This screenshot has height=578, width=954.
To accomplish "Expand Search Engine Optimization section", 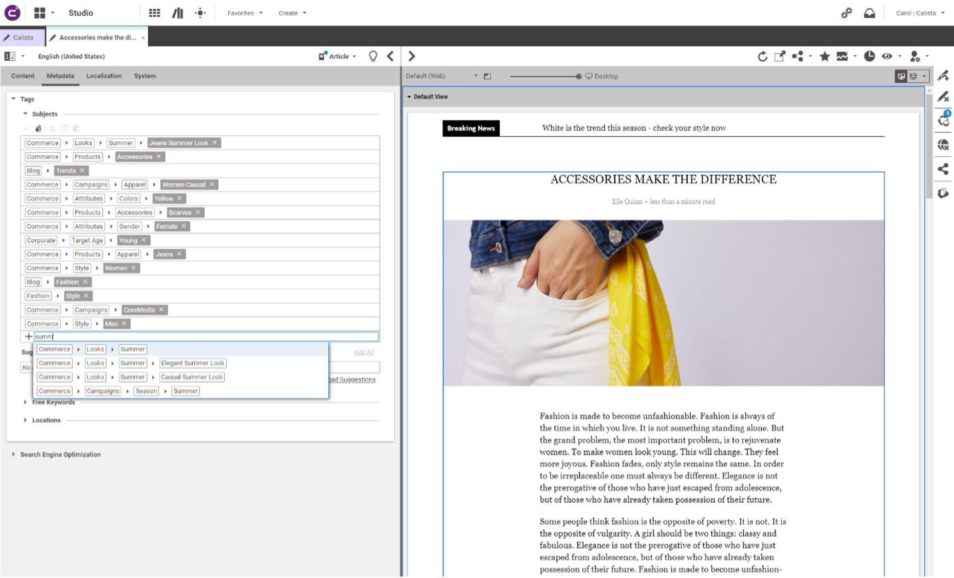I will click(x=13, y=454).
